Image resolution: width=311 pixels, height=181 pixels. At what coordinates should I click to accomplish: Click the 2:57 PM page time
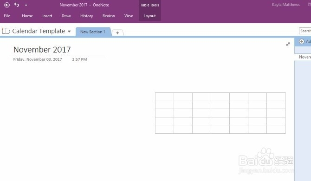coord(79,59)
